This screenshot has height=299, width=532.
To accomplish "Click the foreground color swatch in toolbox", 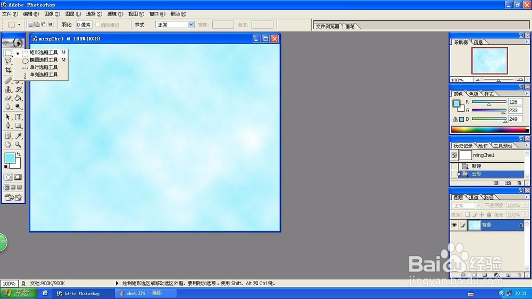I will 10,158.
